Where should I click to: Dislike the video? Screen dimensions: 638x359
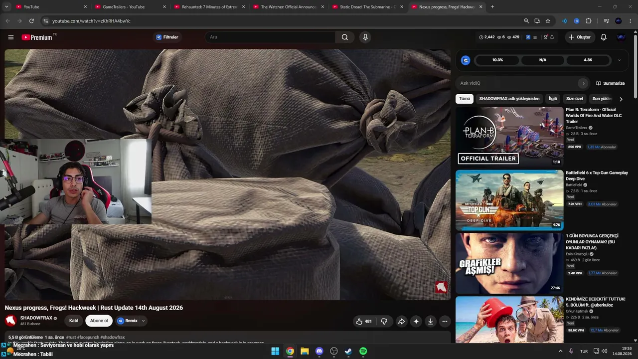coord(384,322)
